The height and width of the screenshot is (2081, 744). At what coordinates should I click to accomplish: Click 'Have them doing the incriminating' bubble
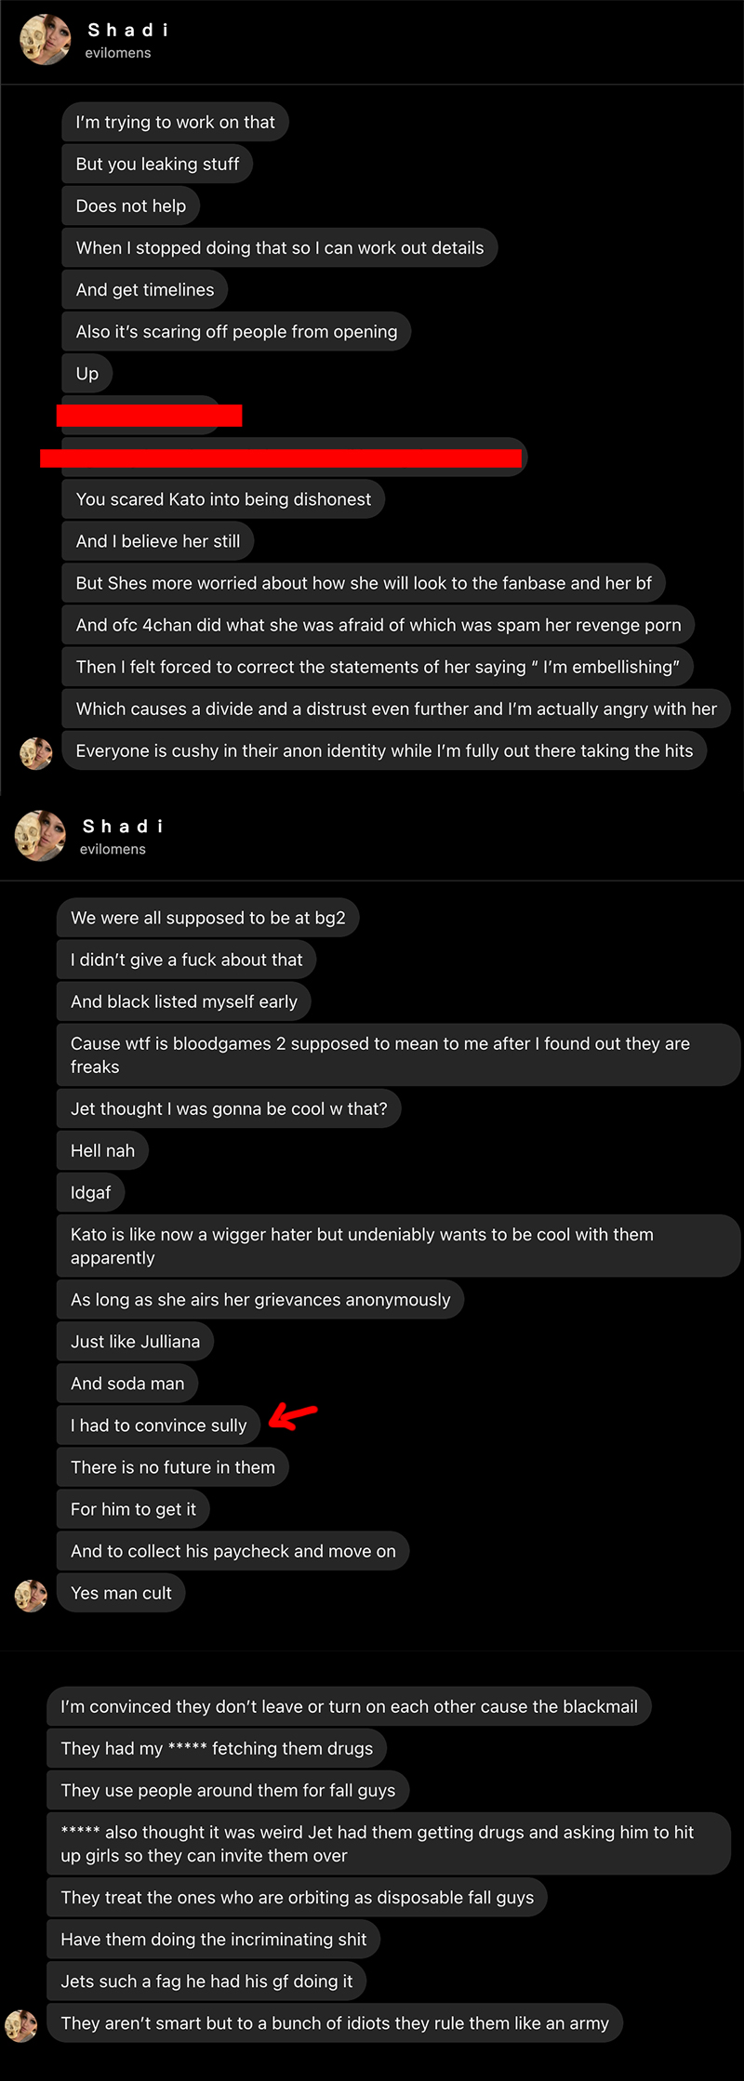pos(214,1940)
